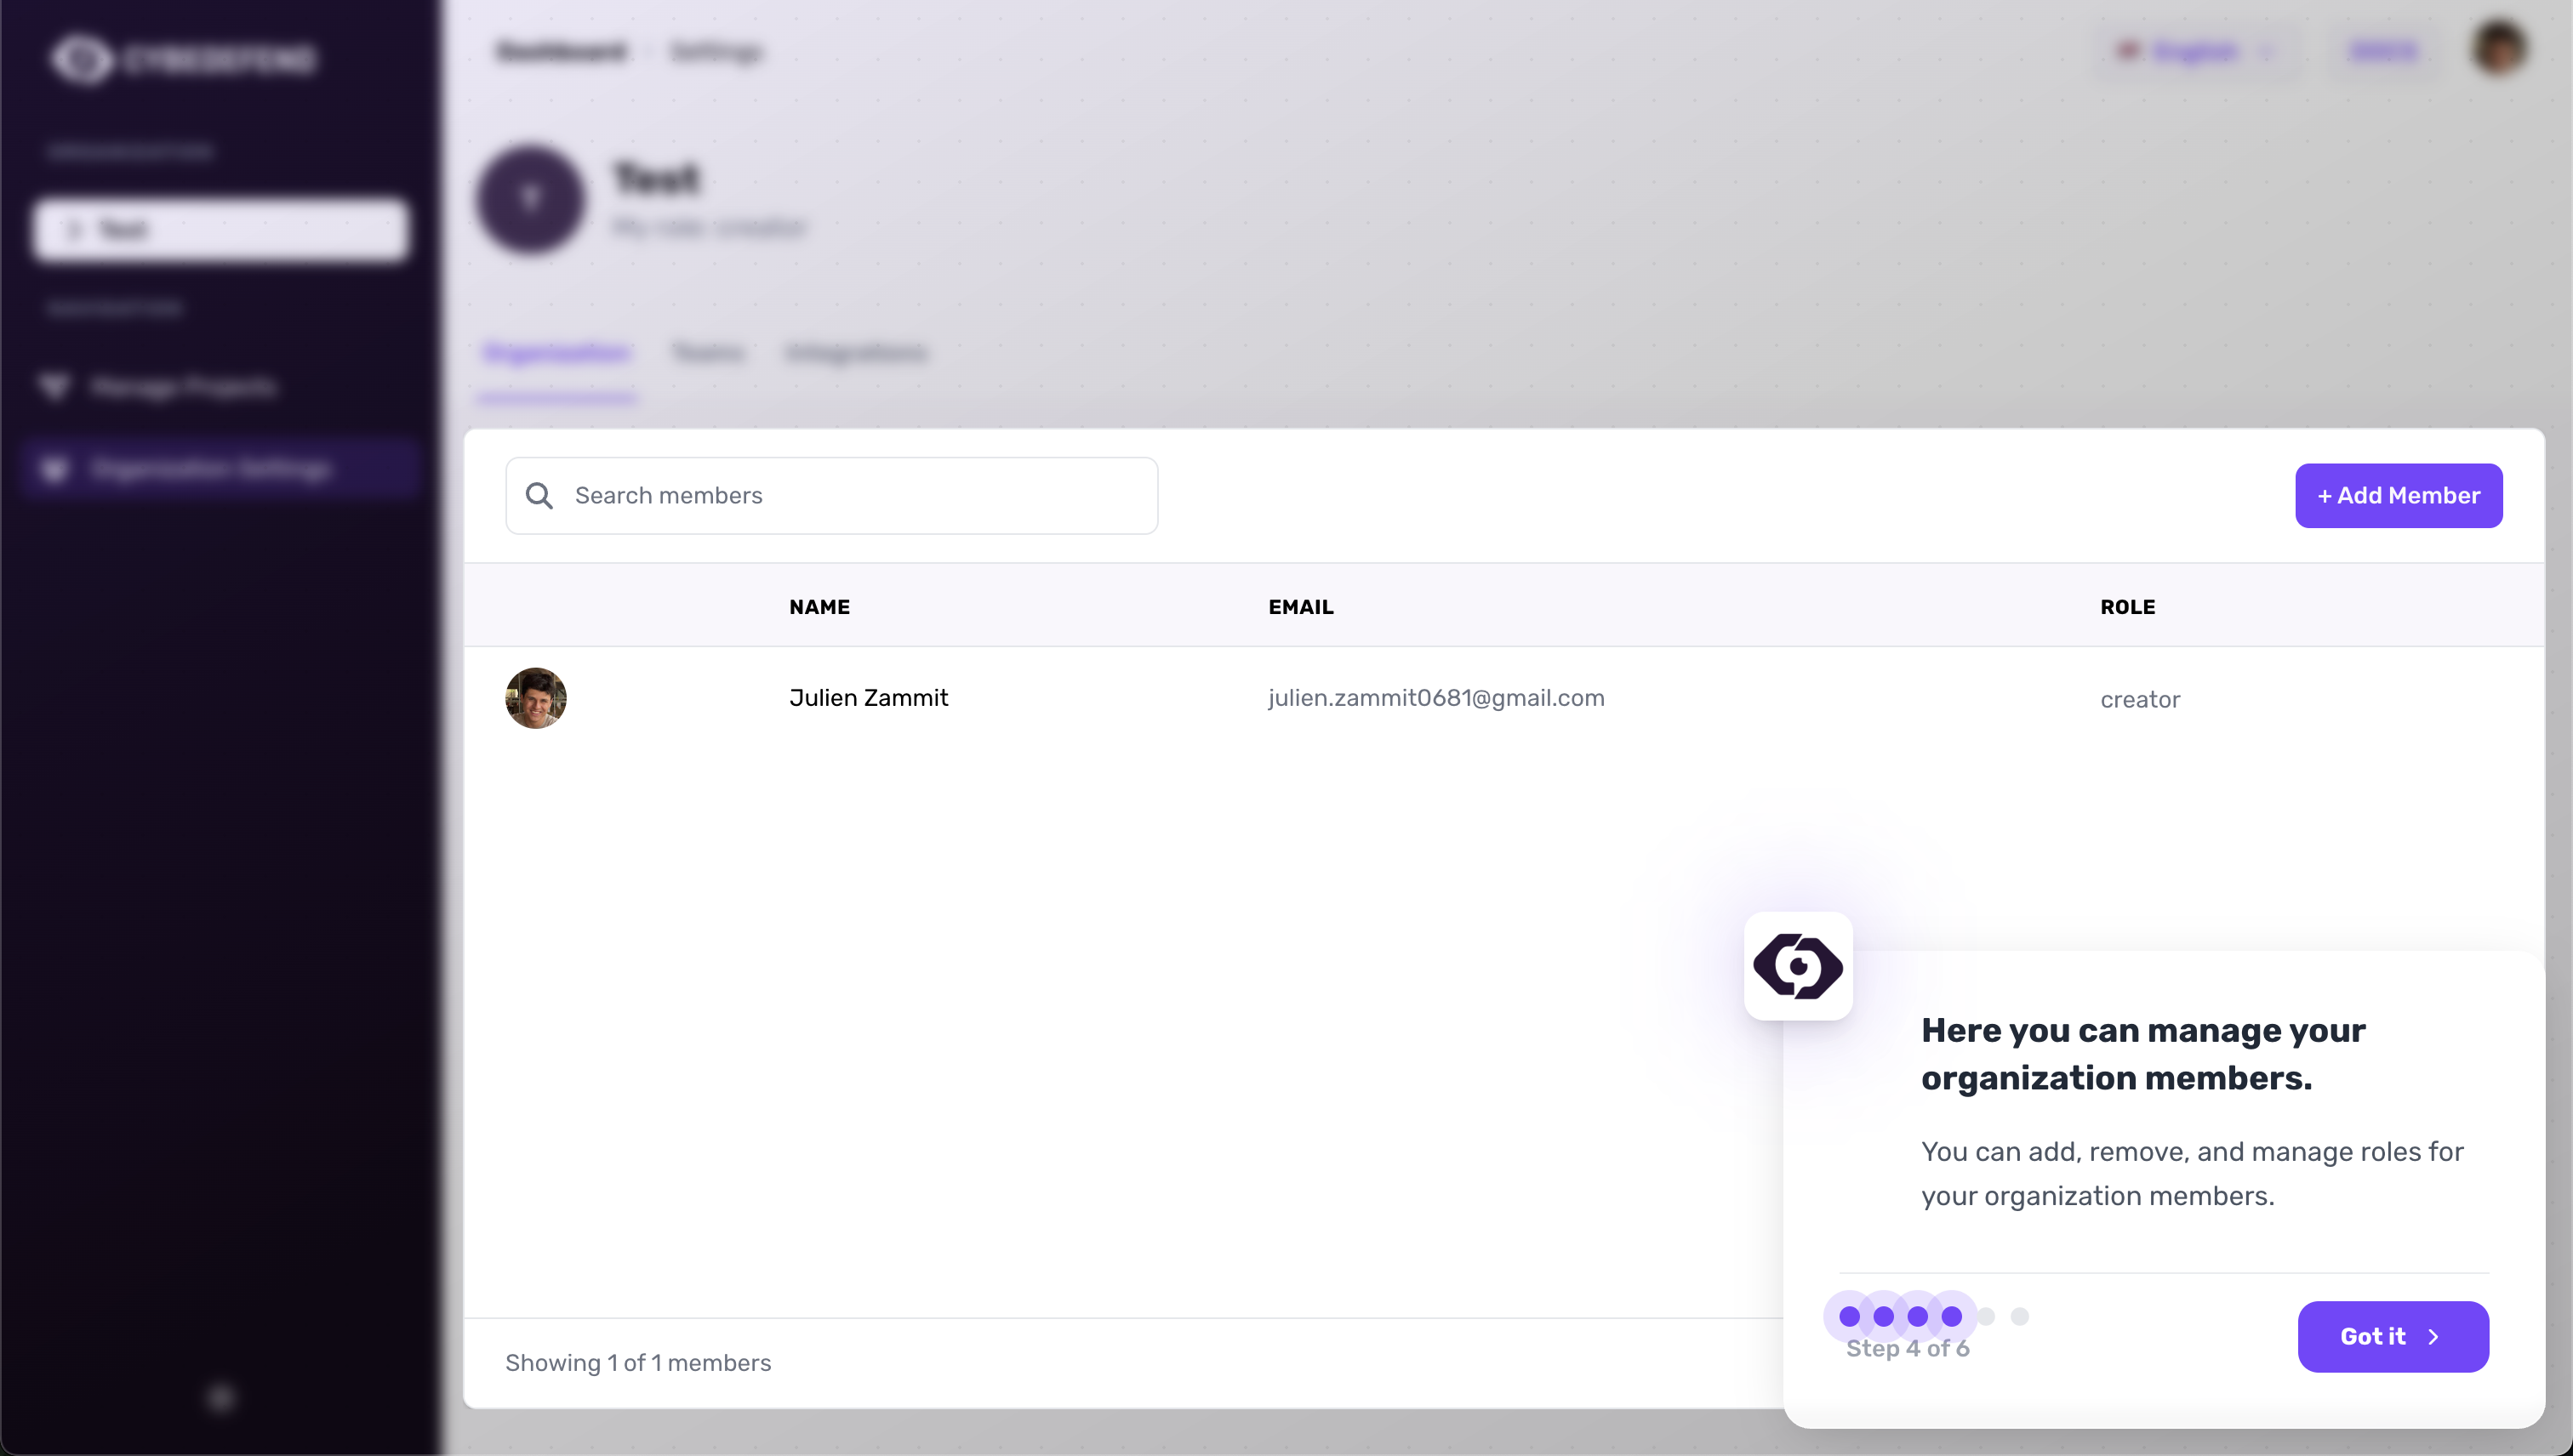Click Julien Zammit's avatar photo
2573x1456 pixels.
(x=535, y=698)
